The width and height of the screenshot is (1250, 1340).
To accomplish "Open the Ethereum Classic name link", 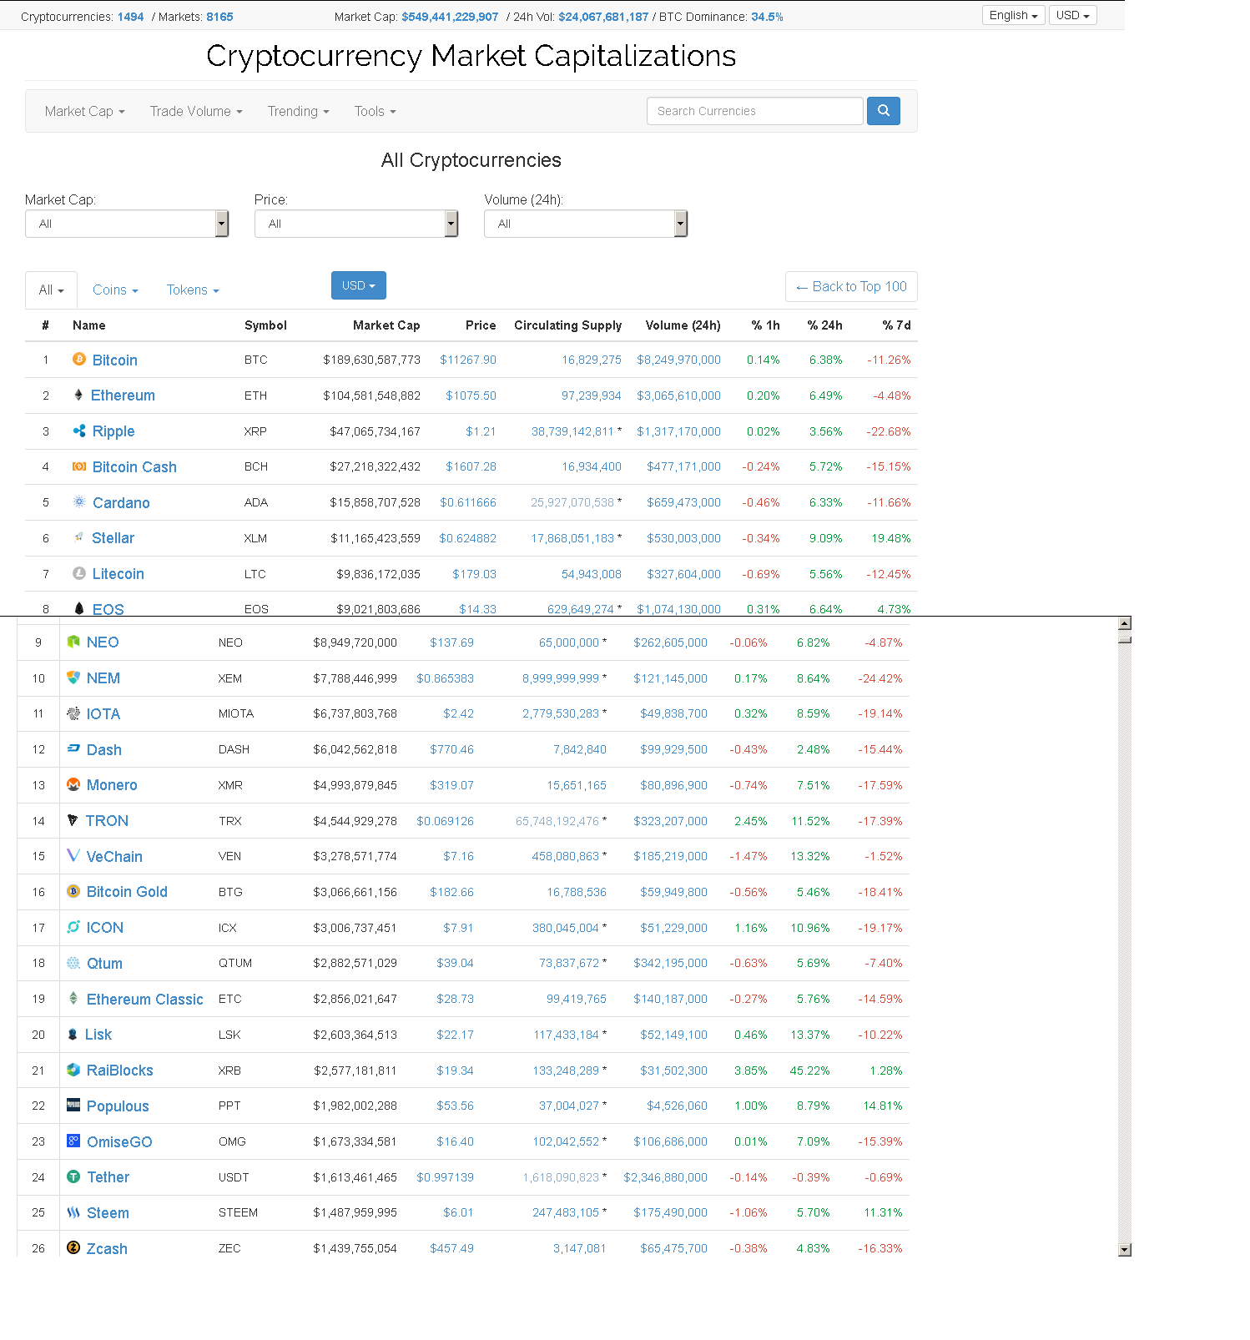I will click(145, 999).
